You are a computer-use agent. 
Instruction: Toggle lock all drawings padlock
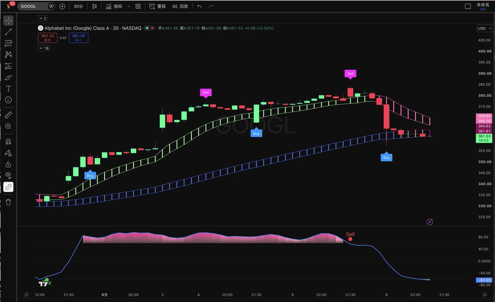click(8, 164)
